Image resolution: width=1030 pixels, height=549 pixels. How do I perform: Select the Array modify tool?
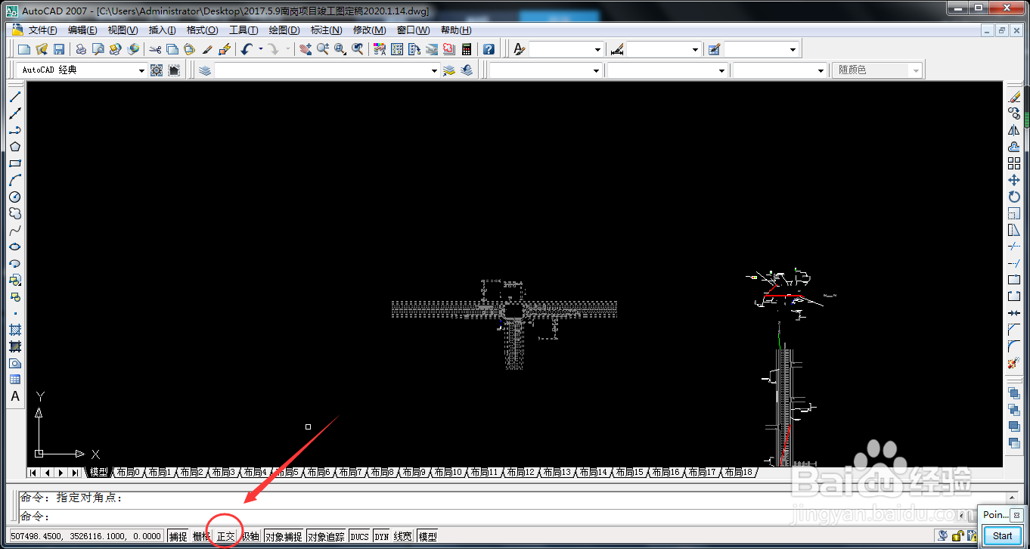1014,163
